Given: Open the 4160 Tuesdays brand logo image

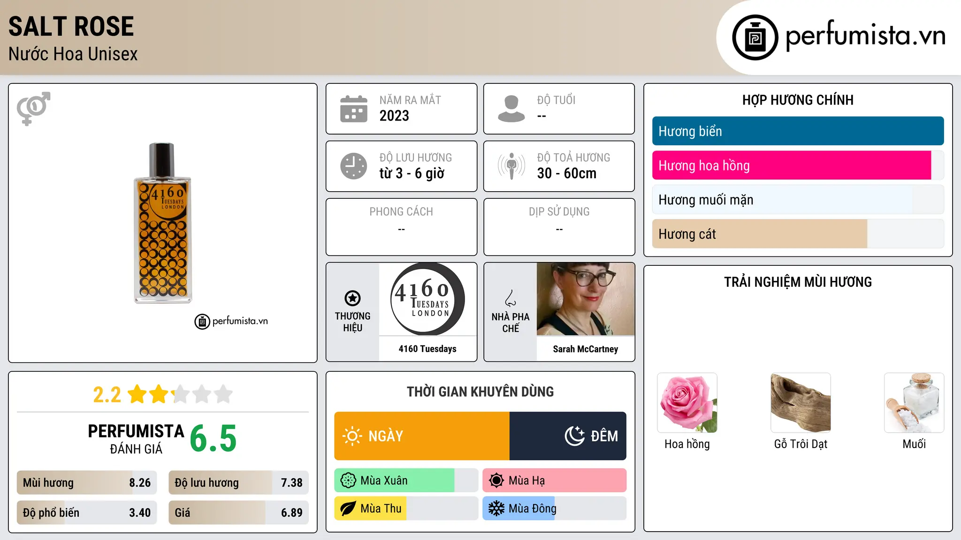Looking at the screenshot, I should 427,299.
